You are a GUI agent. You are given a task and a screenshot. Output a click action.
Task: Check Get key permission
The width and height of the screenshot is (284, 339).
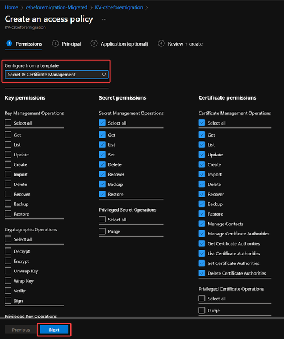[8, 135]
